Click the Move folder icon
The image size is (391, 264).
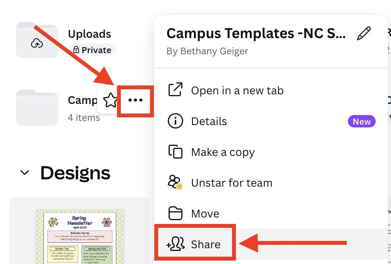(175, 213)
